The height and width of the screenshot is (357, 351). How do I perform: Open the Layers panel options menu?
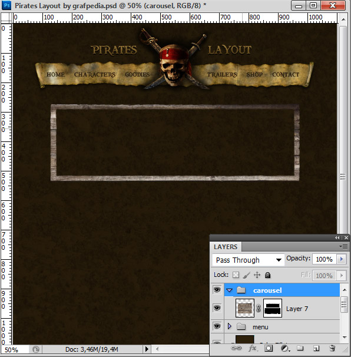343,246
